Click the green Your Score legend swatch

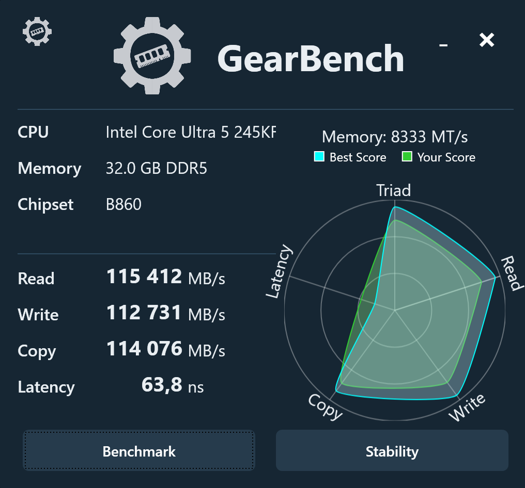(x=407, y=157)
